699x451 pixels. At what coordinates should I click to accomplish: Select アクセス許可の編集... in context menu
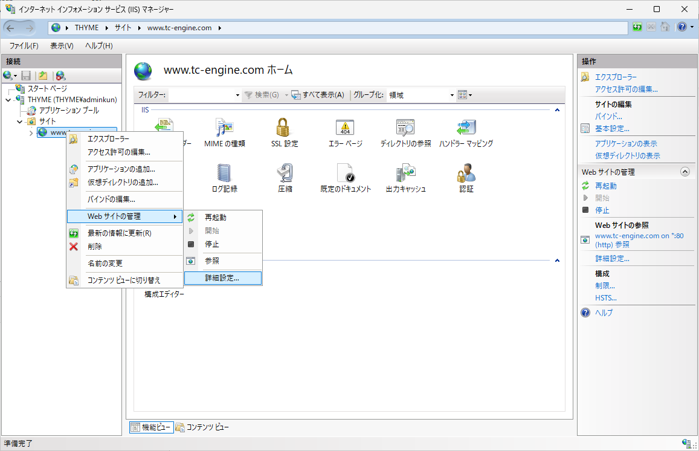[x=125, y=152]
